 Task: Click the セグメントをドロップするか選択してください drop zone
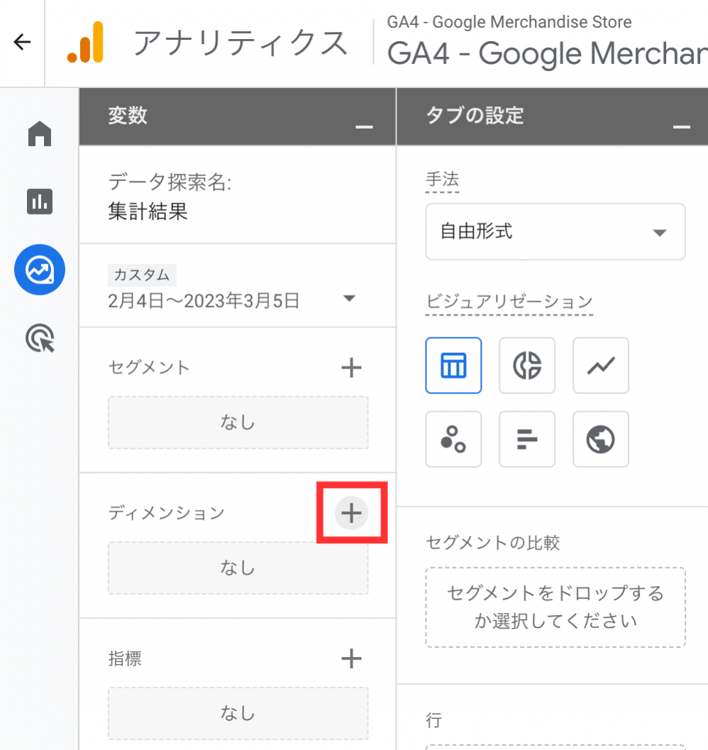[555, 607]
